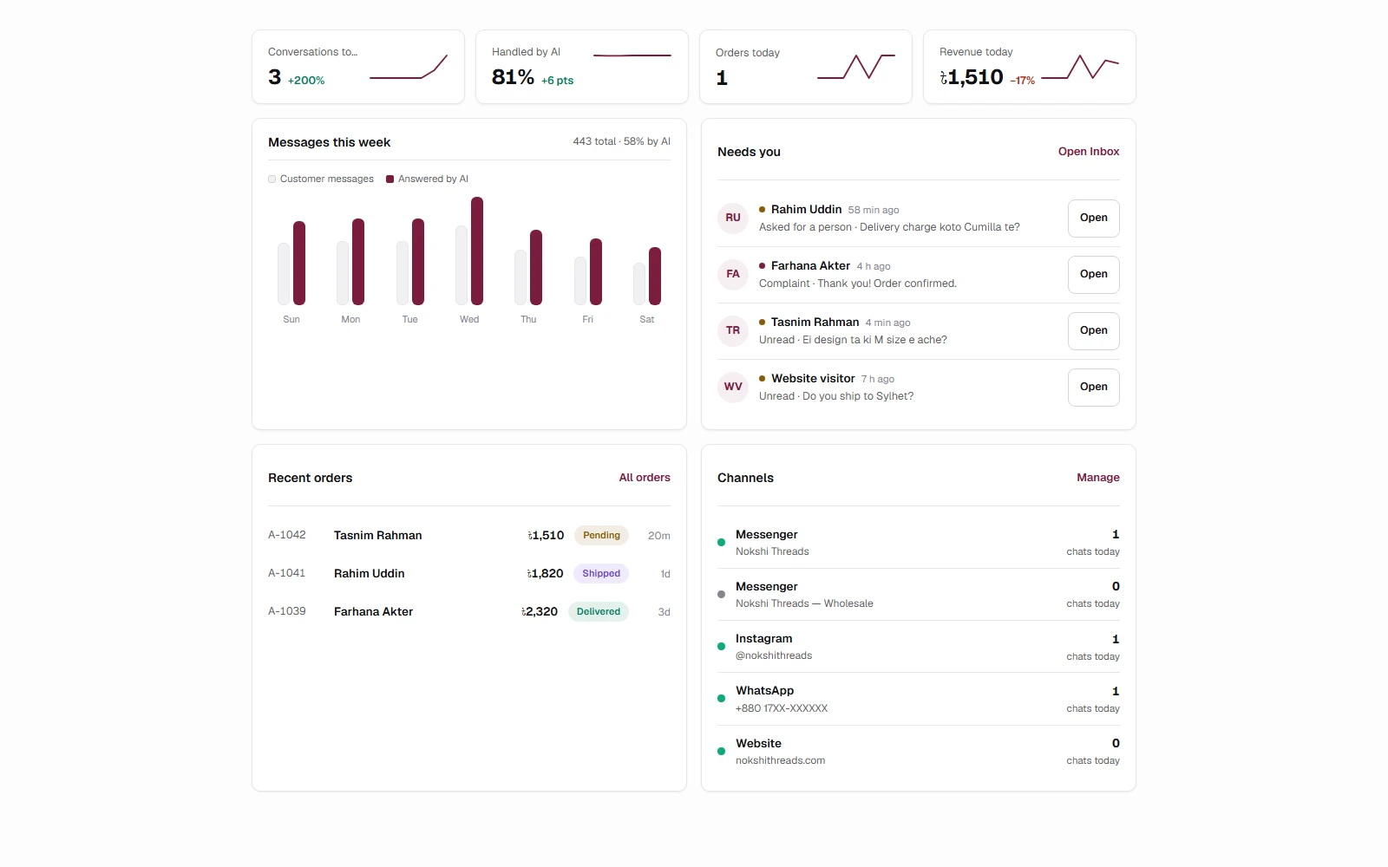The width and height of the screenshot is (1388, 867).
Task: Open order A-1039
Action: pos(469,611)
